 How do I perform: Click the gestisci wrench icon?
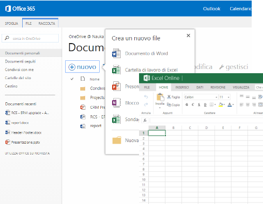222,67
